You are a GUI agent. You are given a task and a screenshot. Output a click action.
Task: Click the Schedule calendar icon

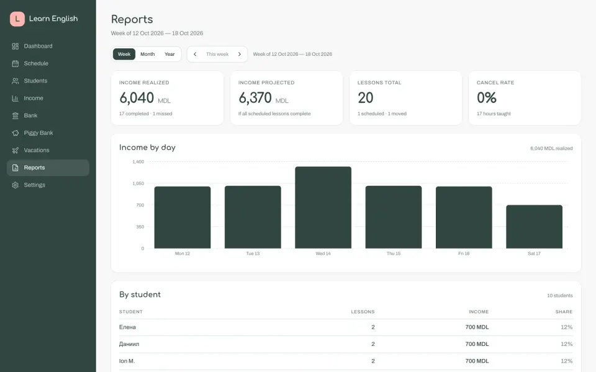(15, 63)
